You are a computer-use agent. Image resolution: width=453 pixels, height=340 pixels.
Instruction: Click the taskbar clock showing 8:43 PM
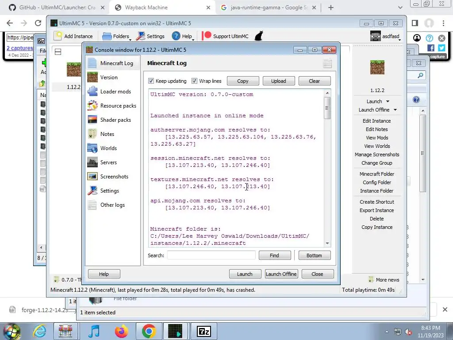click(x=430, y=332)
